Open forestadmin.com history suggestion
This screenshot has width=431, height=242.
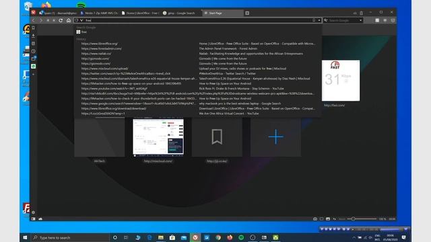coord(102,48)
